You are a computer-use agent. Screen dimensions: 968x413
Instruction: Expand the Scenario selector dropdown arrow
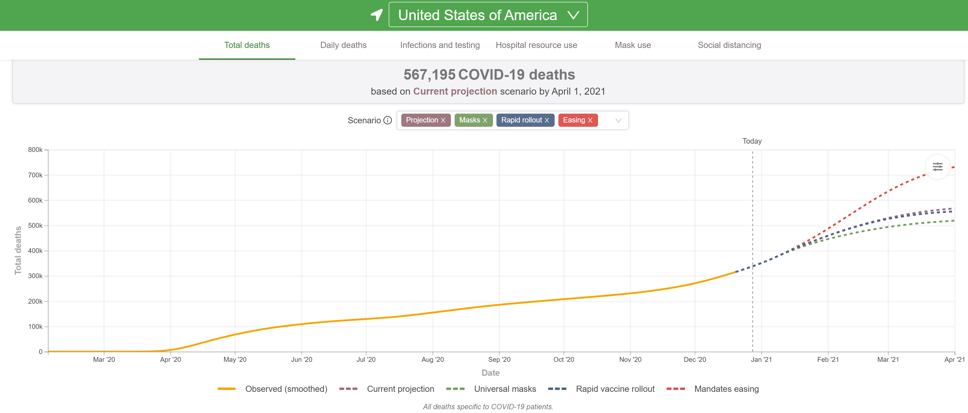(x=618, y=121)
